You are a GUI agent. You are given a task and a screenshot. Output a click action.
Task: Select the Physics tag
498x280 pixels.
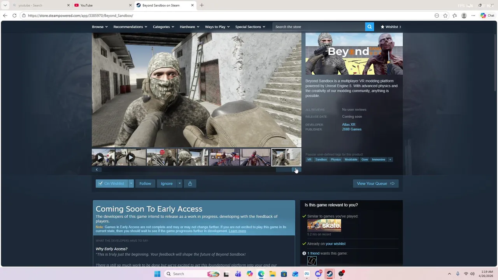click(335, 159)
